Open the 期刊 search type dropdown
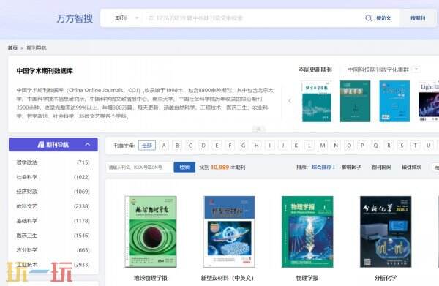This screenshot has width=439, height=286. [x=127, y=18]
